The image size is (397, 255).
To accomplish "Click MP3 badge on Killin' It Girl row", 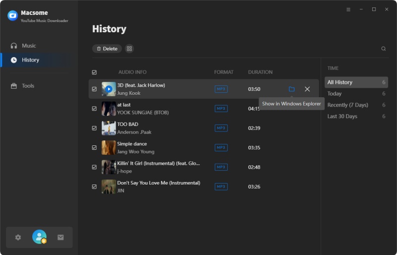I will tap(221, 167).
